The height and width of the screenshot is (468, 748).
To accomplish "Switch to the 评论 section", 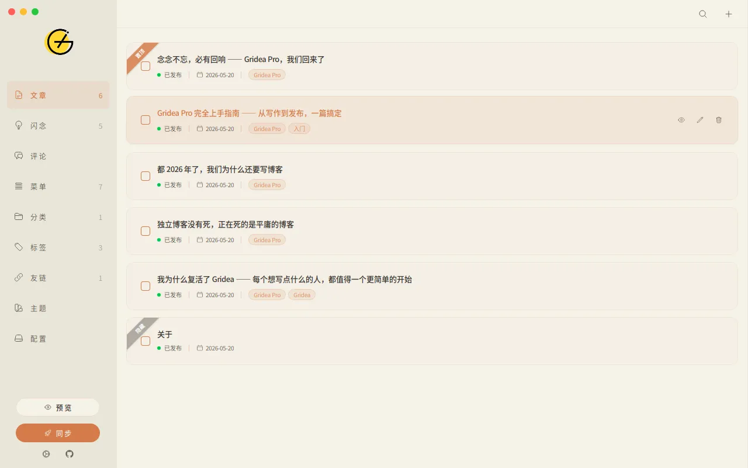I will (x=58, y=156).
